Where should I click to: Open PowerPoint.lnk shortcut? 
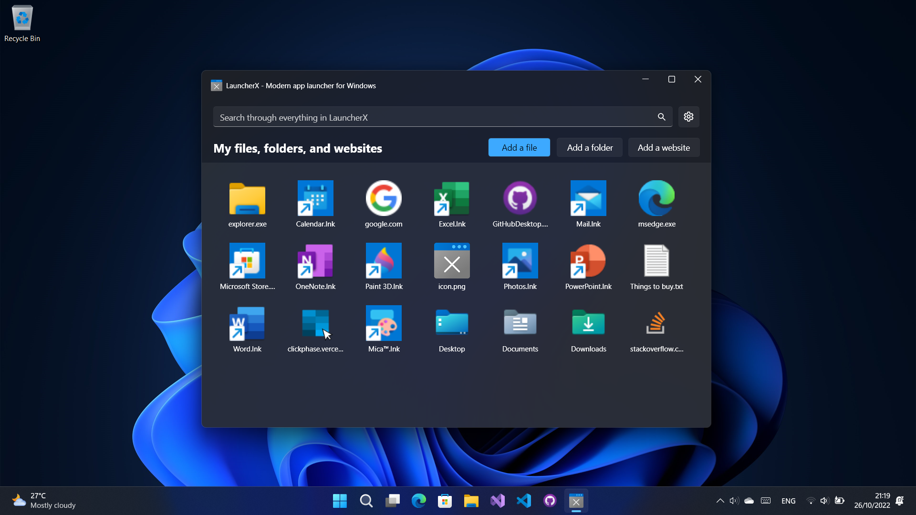(588, 267)
